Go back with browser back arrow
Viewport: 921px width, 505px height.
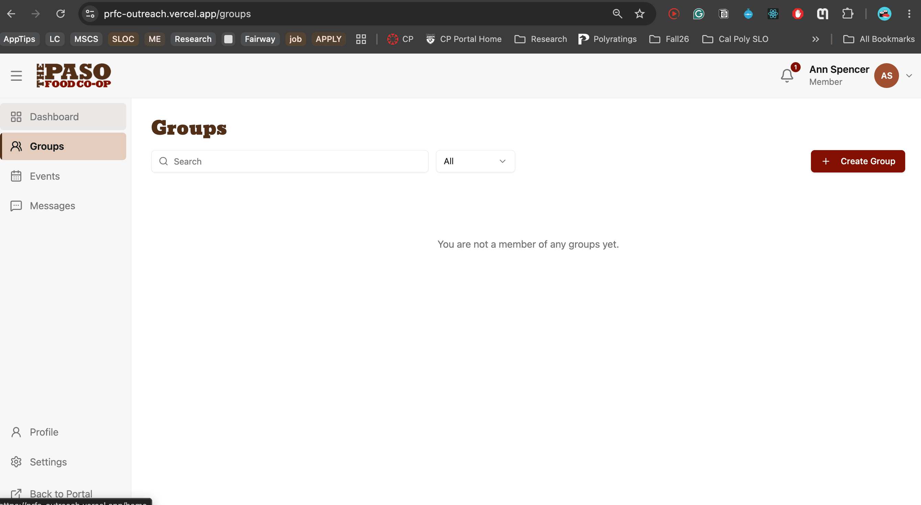pos(11,14)
